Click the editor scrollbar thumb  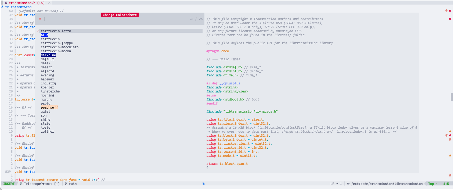coord(452,97)
